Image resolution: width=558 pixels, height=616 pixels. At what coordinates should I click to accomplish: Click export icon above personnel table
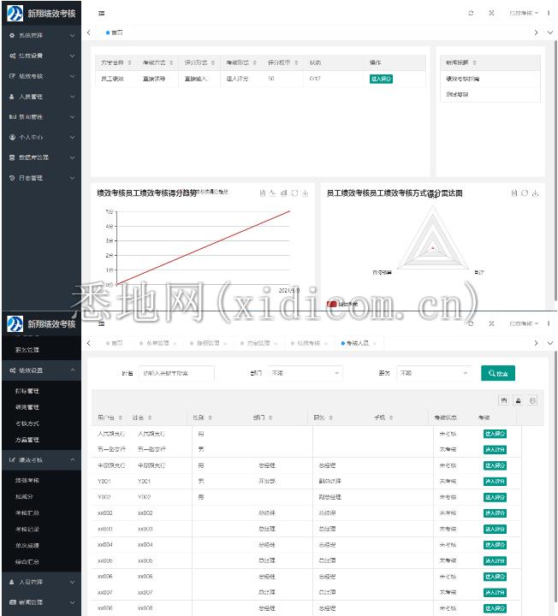coord(519,400)
